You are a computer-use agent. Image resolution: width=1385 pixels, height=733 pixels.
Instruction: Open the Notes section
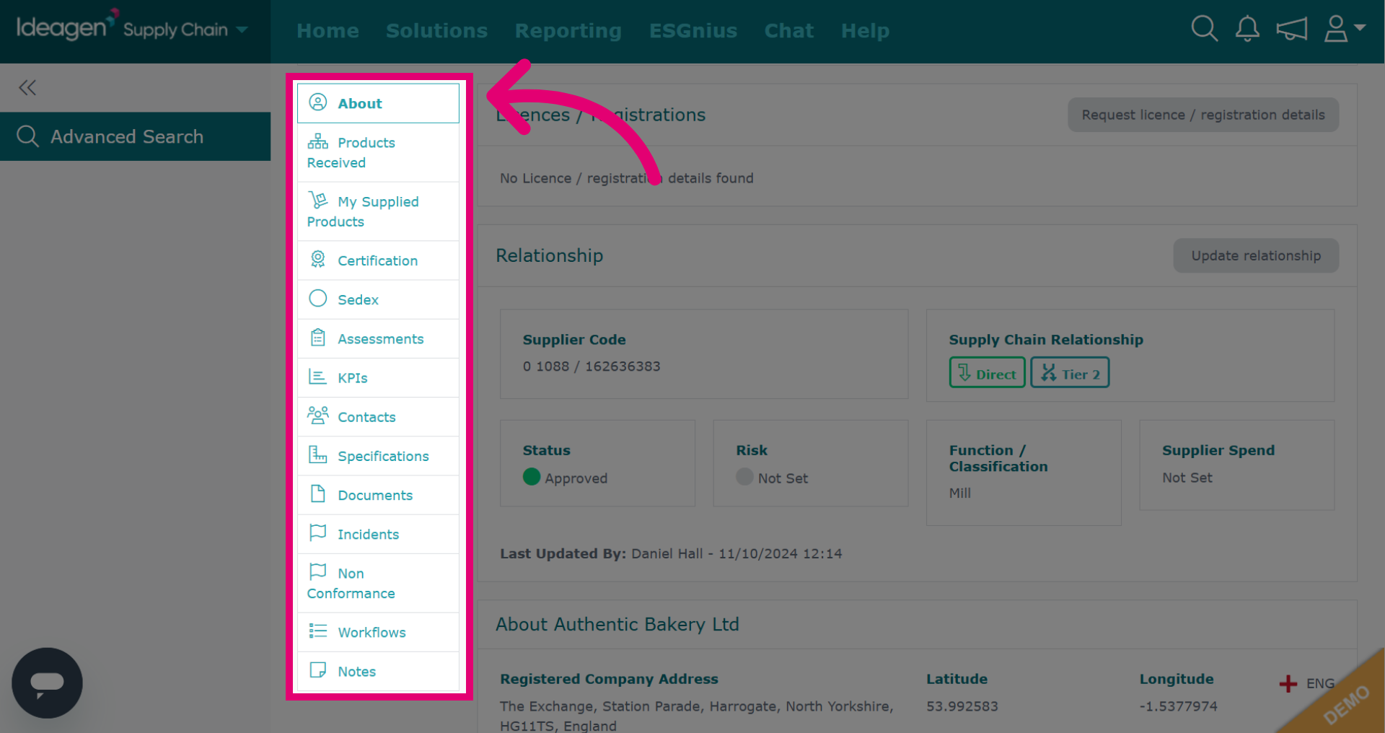(x=378, y=671)
